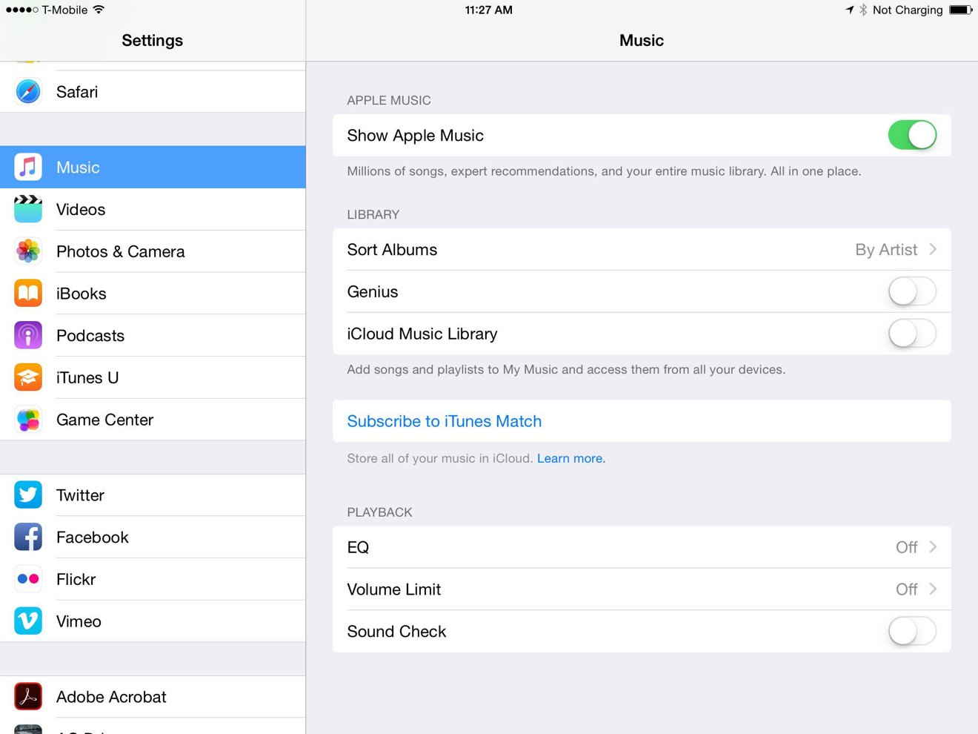The width and height of the screenshot is (978, 734).
Task: Tap the Music note icon in sidebar
Action: (x=28, y=168)
